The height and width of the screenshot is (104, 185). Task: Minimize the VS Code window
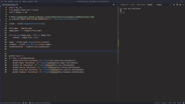(x=177, y=1)
